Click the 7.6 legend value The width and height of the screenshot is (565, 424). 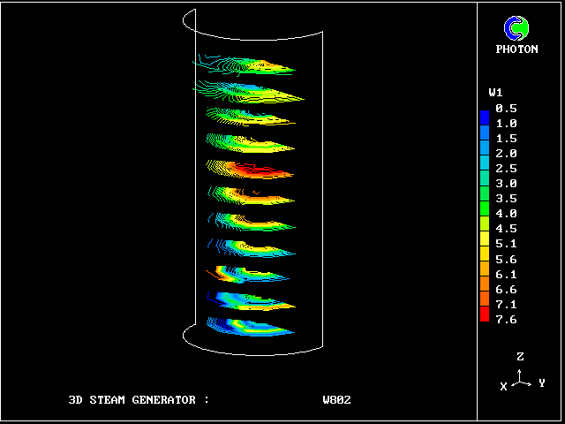pyautogui.click(x=506, y=319)
